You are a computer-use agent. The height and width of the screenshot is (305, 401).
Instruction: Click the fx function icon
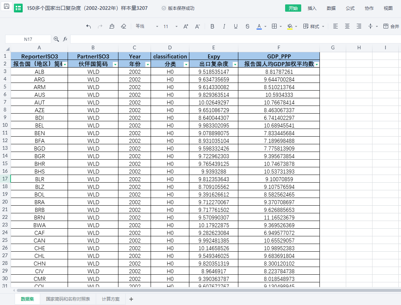tap(65, 39)
